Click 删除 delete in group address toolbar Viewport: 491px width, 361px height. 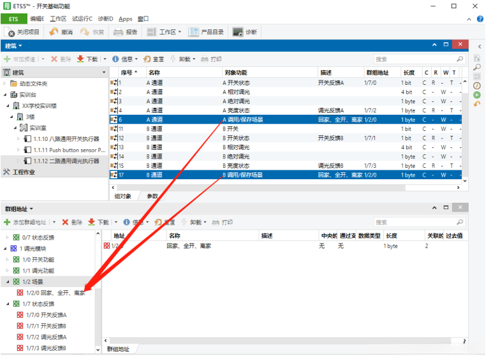pyautogui.click(x=72, y=223)
